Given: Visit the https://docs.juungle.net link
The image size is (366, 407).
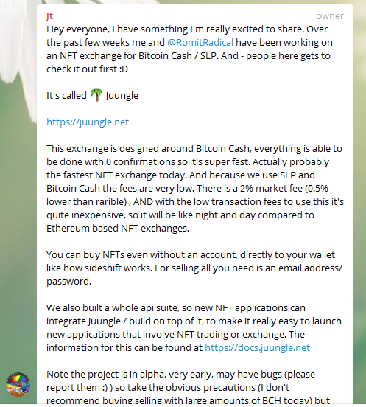Looking at the screenshot, I should (x=258, y=347).
